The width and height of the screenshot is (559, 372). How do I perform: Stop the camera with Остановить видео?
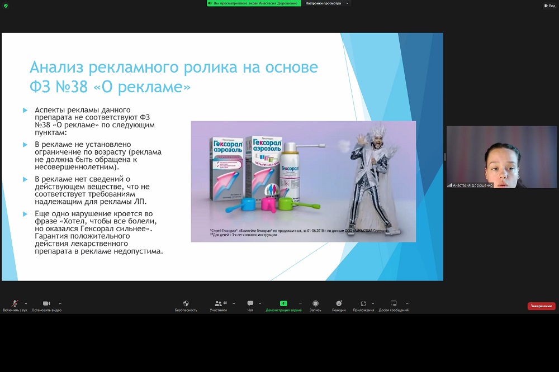(46, 305)
